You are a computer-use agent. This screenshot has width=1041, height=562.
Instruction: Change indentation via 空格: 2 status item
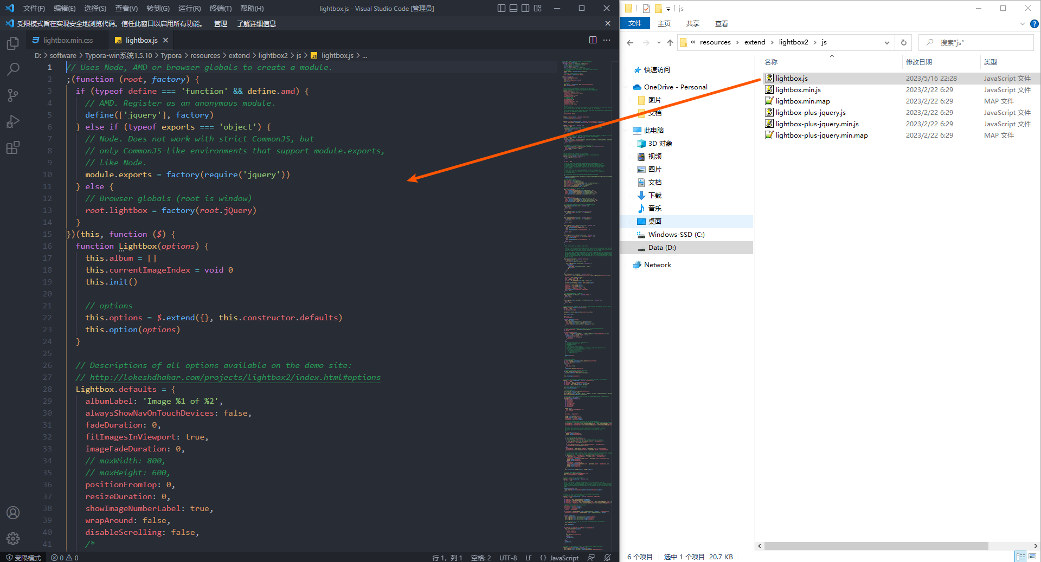pyautogui.click(x=480, y=558)
